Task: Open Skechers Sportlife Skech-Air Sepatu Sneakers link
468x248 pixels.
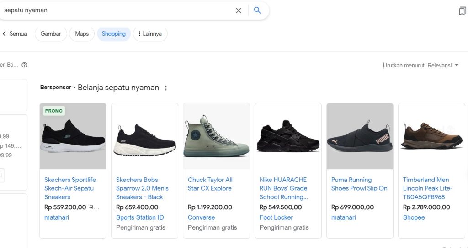Action: 70,188
